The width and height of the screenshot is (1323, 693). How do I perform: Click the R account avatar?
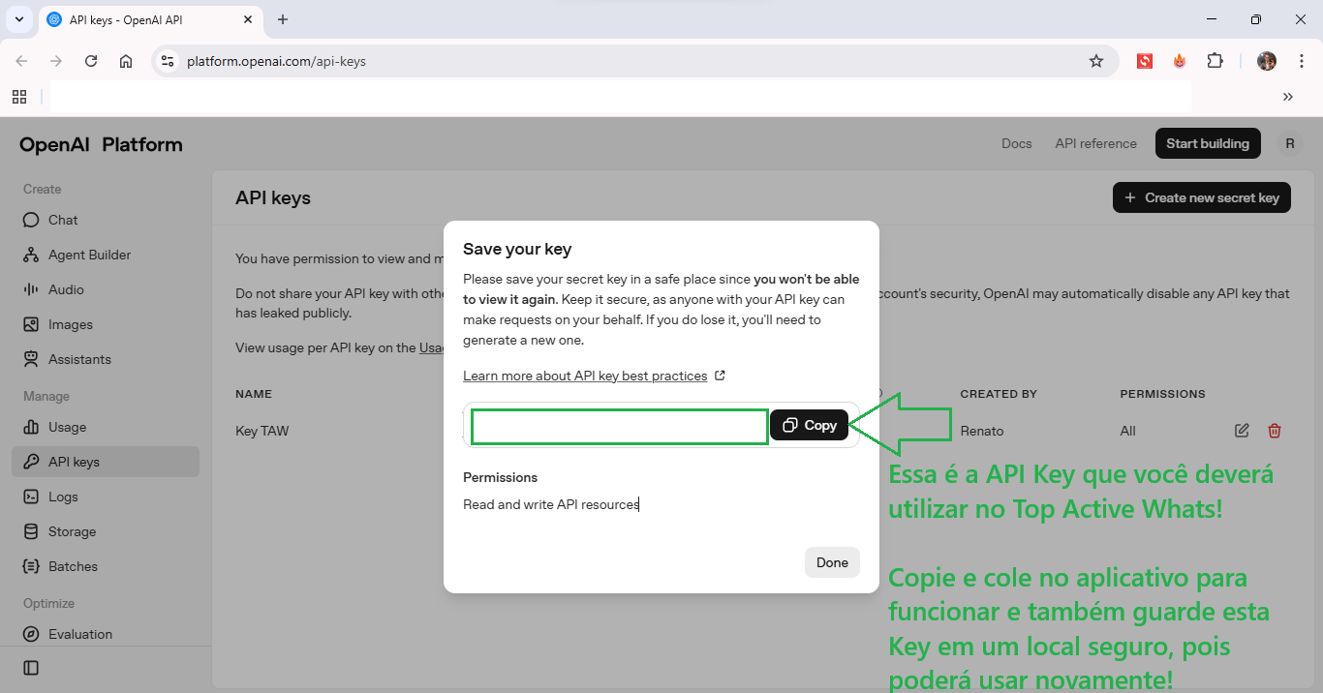[1289, 143]
